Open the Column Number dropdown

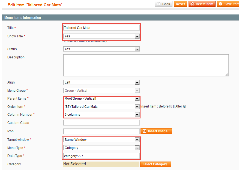101,115
